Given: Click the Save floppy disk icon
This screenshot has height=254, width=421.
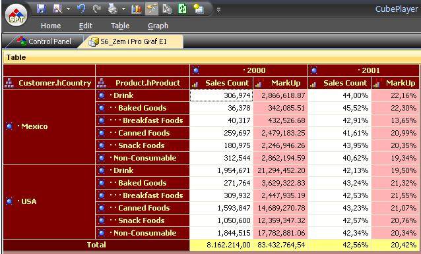Looking at the screenshot, I should [x=41, y=9].
